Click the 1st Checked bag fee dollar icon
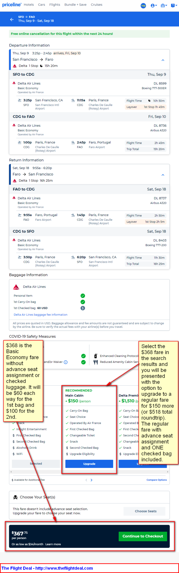 click(x=83, y=308)
